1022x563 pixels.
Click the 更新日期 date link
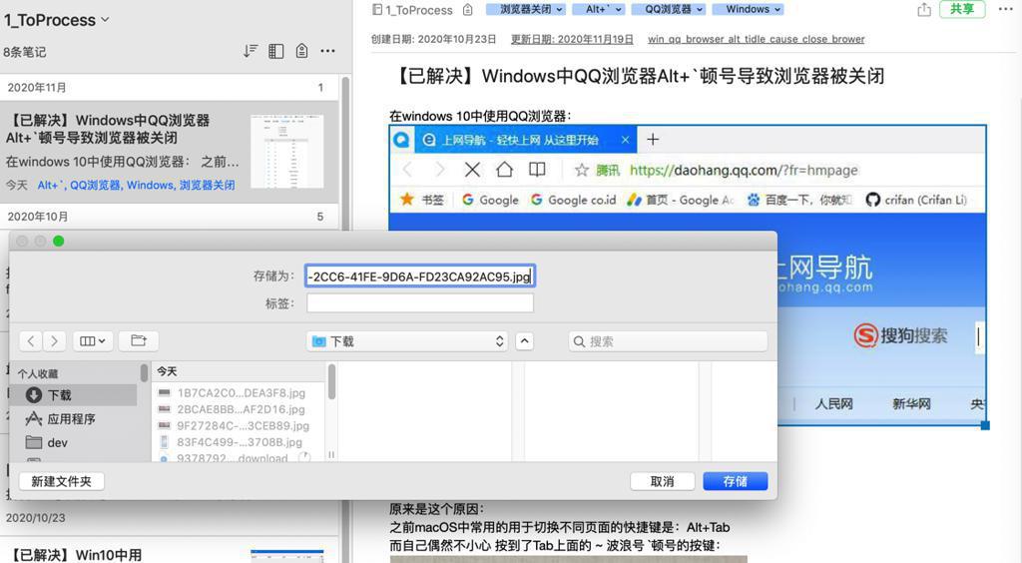(x=572, y=39)
